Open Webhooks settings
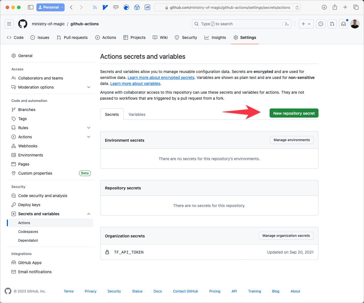Image resolution: width=364 pixels, height=303 pixels. pos(51,146)
